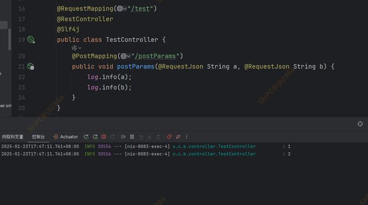Click the log.info(a) statement

point(109,77)
